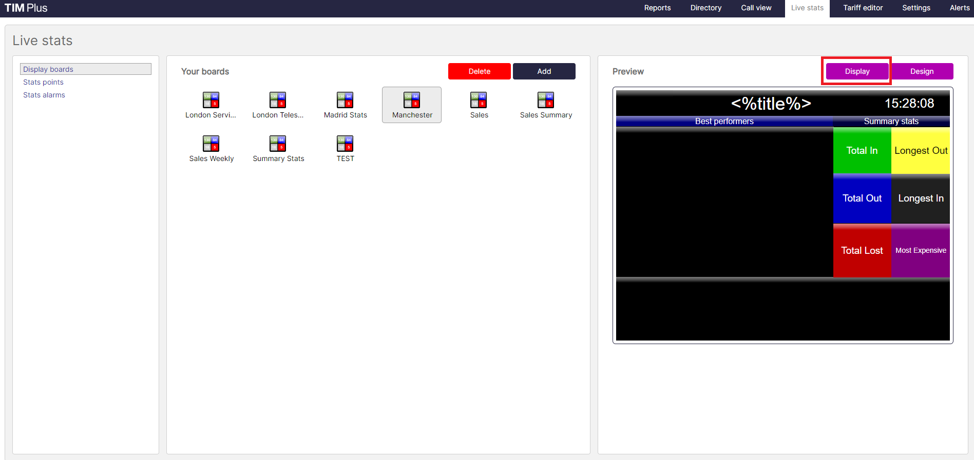
Task: Click the yellow Longest Out tile
Action: 921,150
